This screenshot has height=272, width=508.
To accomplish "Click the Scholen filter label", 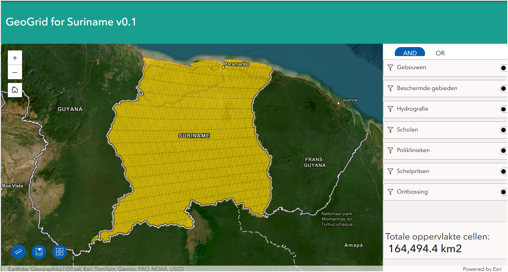I will [407, 130].
